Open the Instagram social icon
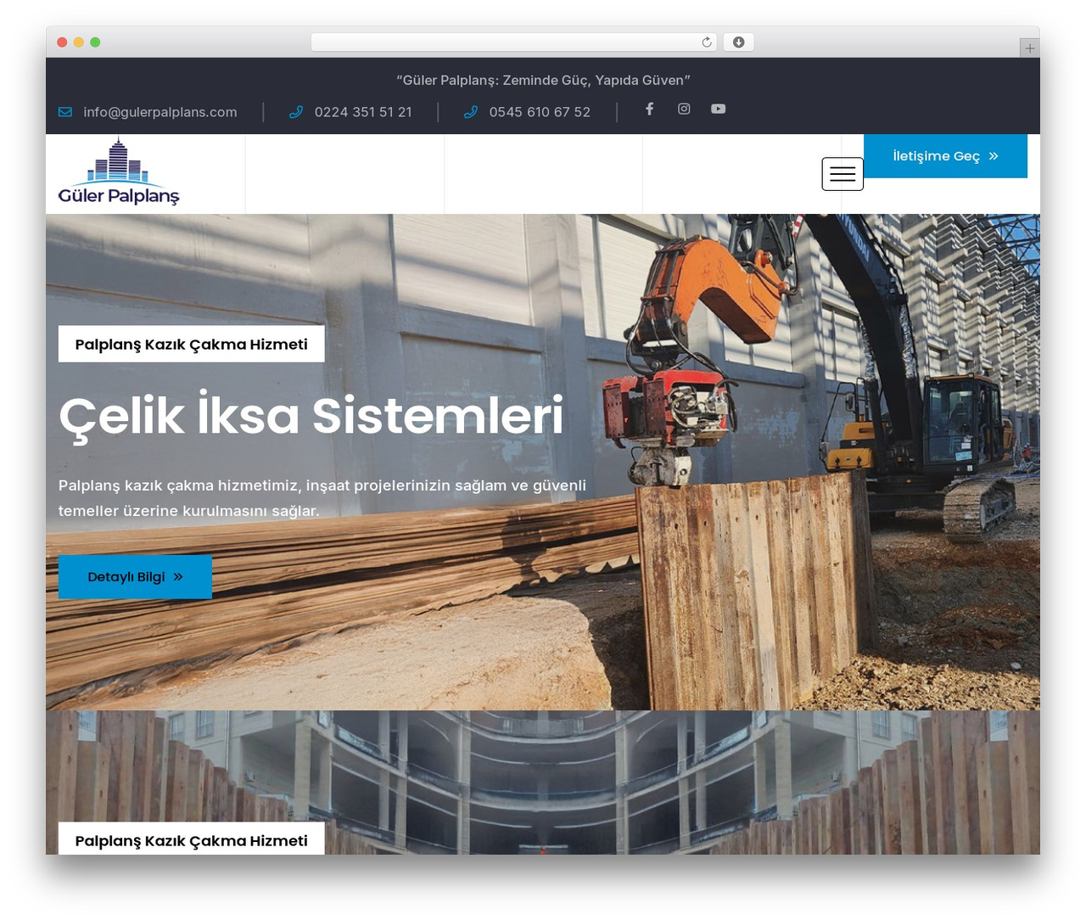Screen dimensions: 1086x920 684,109
